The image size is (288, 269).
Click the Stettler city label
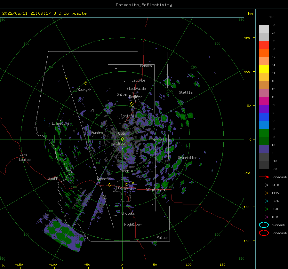pos(187,92)
